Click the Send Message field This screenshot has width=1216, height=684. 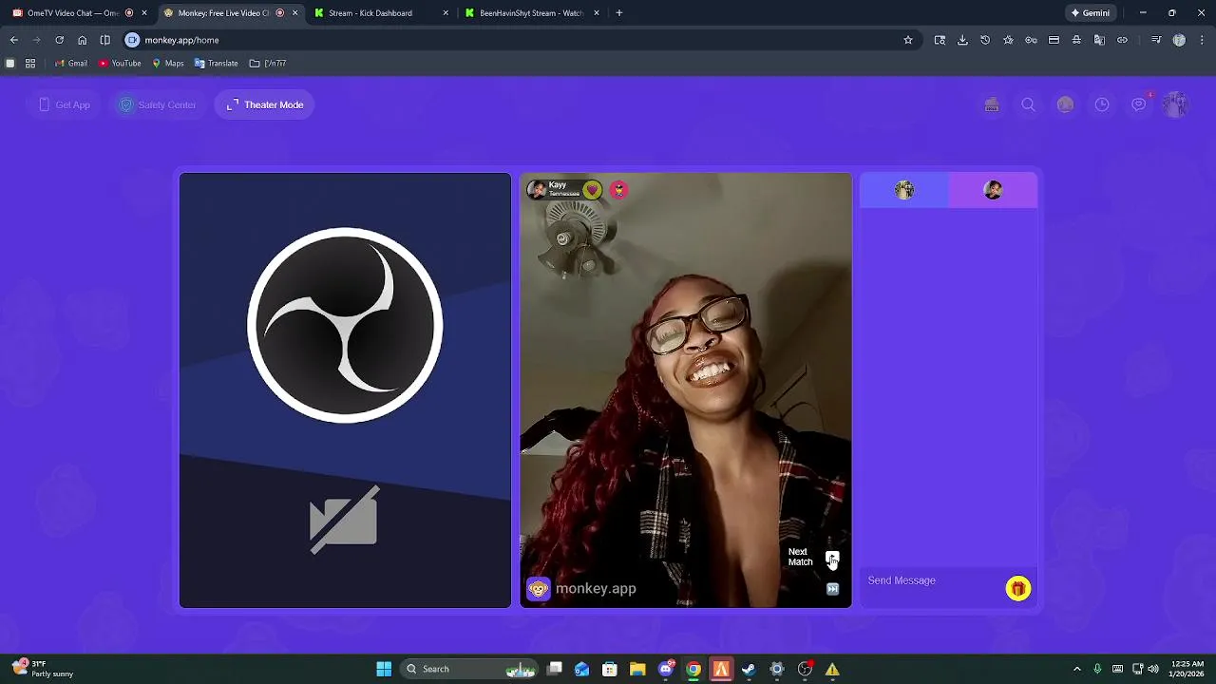click(x=932, y=580)
